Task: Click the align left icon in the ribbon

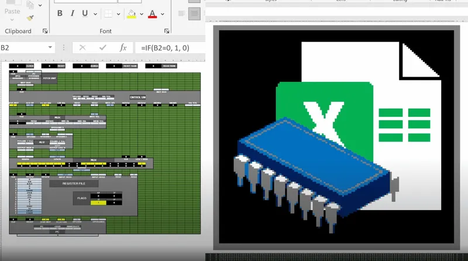Action: (x=181, y=13)
